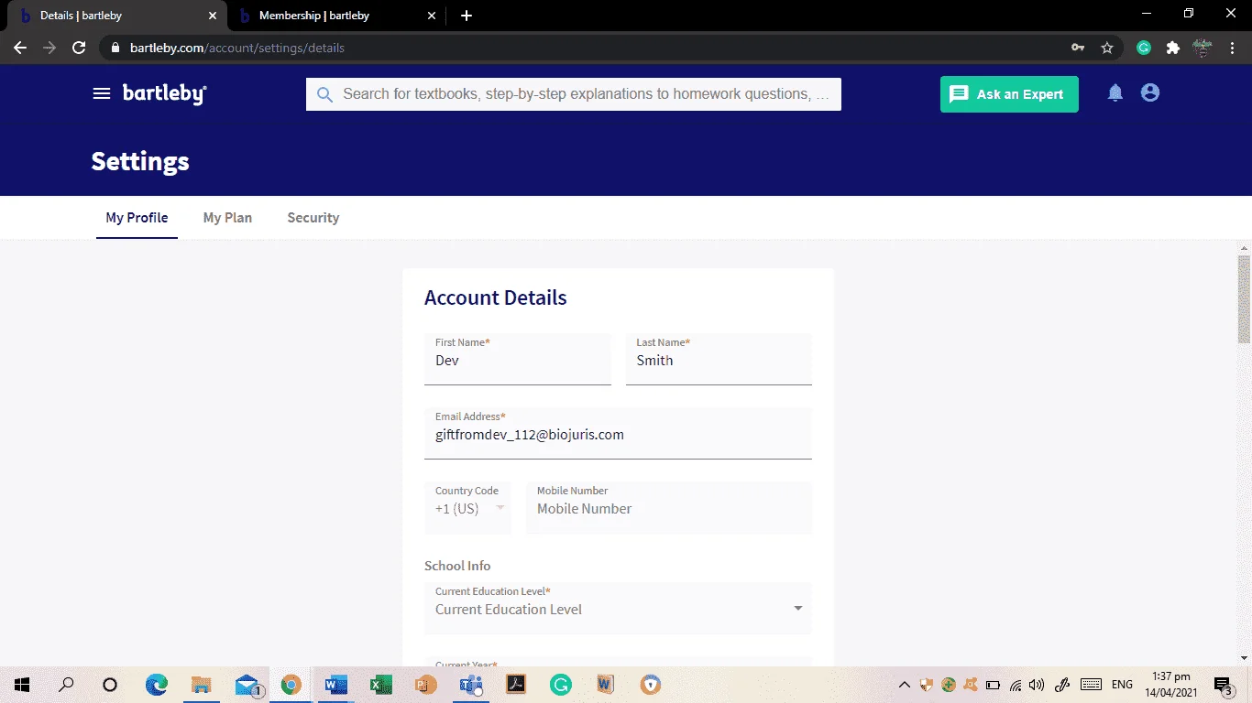Screen dimensions: 1252x703
Task: Switch to Membership bartleby browser tab
Action: click(335, 16)
